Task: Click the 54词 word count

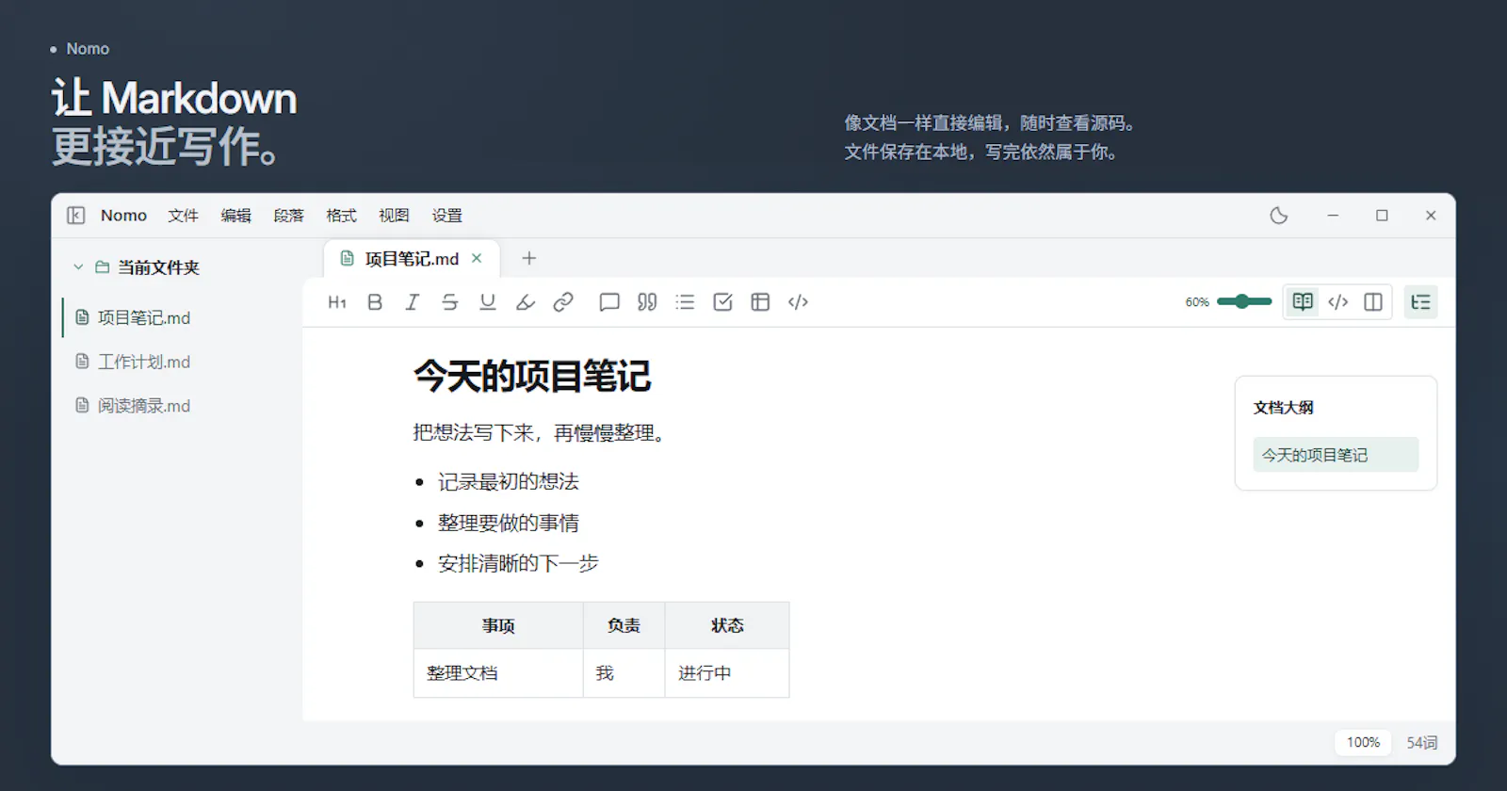Action: point(1422,743)
